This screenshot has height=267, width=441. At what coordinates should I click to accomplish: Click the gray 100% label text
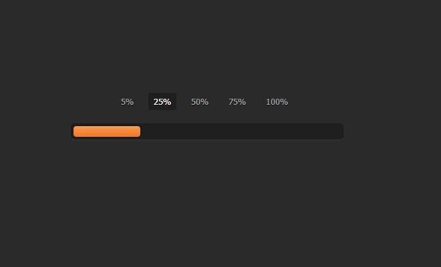click(x=277, y=101)
